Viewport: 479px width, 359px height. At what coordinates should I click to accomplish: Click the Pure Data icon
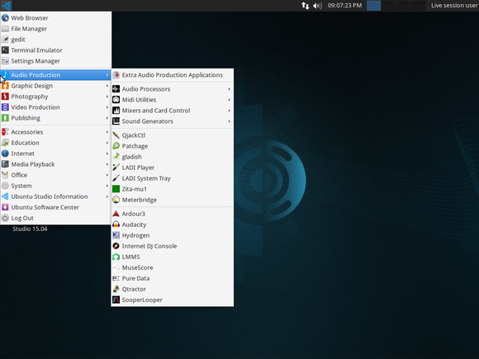tap(116, 278)
